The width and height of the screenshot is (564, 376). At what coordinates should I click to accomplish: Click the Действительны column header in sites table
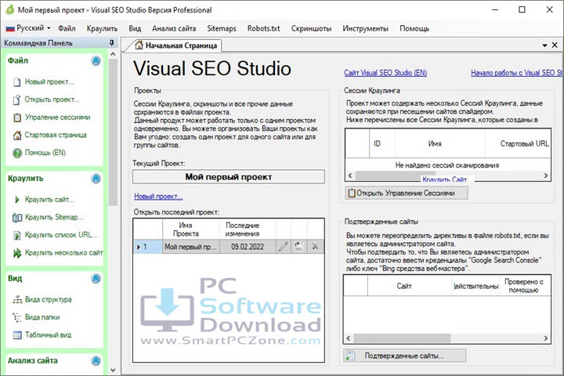[475, 286]
